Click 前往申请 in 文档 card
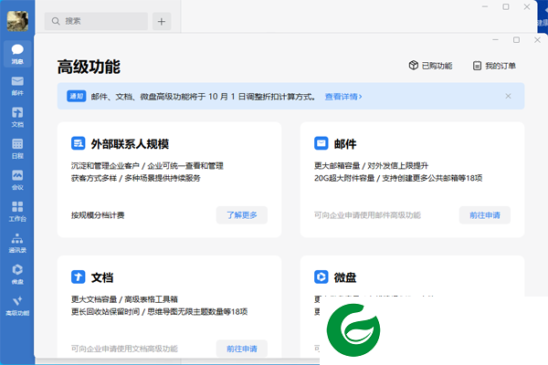 pyautogui.click(x=242, y=349)
